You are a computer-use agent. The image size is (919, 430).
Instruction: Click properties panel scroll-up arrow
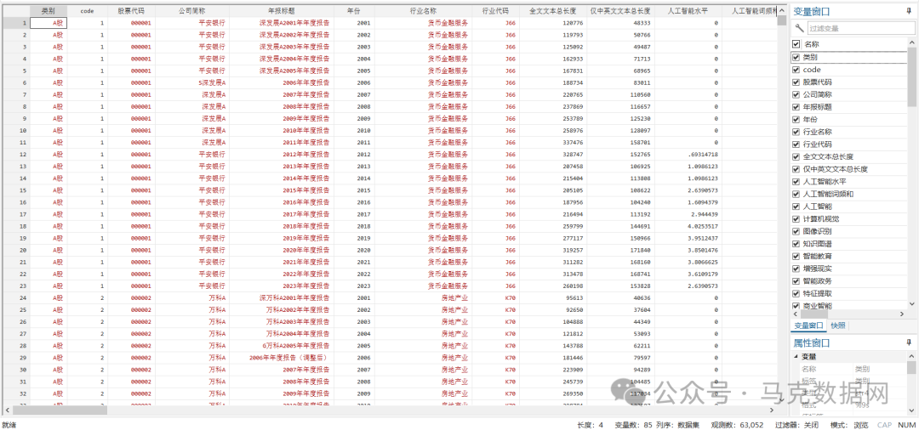point(912,356)
